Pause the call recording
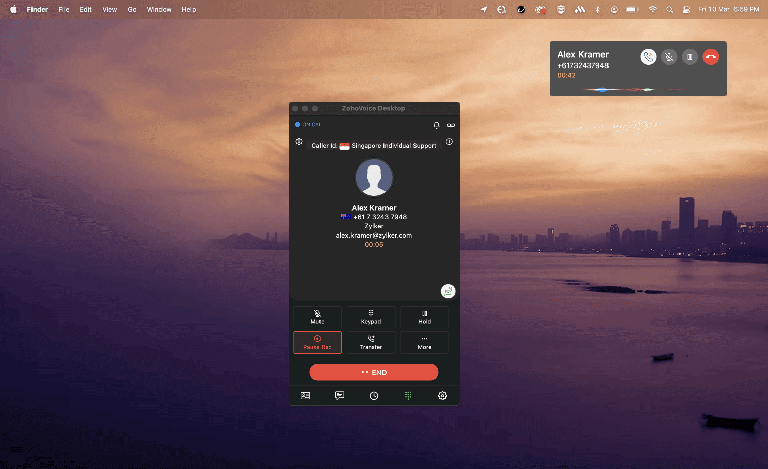This screenshot has width=768, height=469. point(317,342)
